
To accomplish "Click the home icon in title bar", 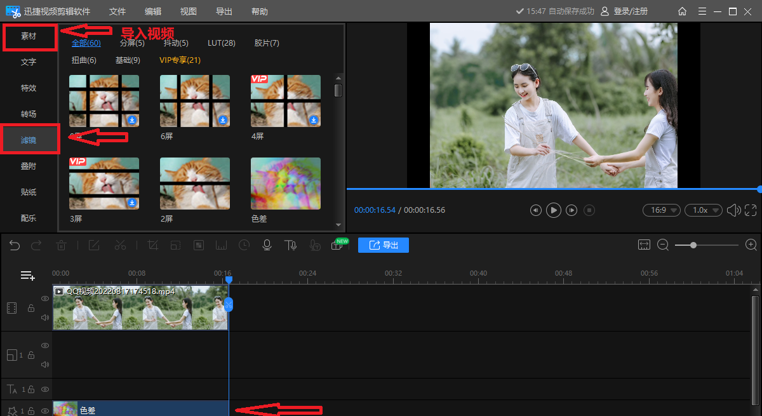I will pyautogui.click(x=682, y=11).
